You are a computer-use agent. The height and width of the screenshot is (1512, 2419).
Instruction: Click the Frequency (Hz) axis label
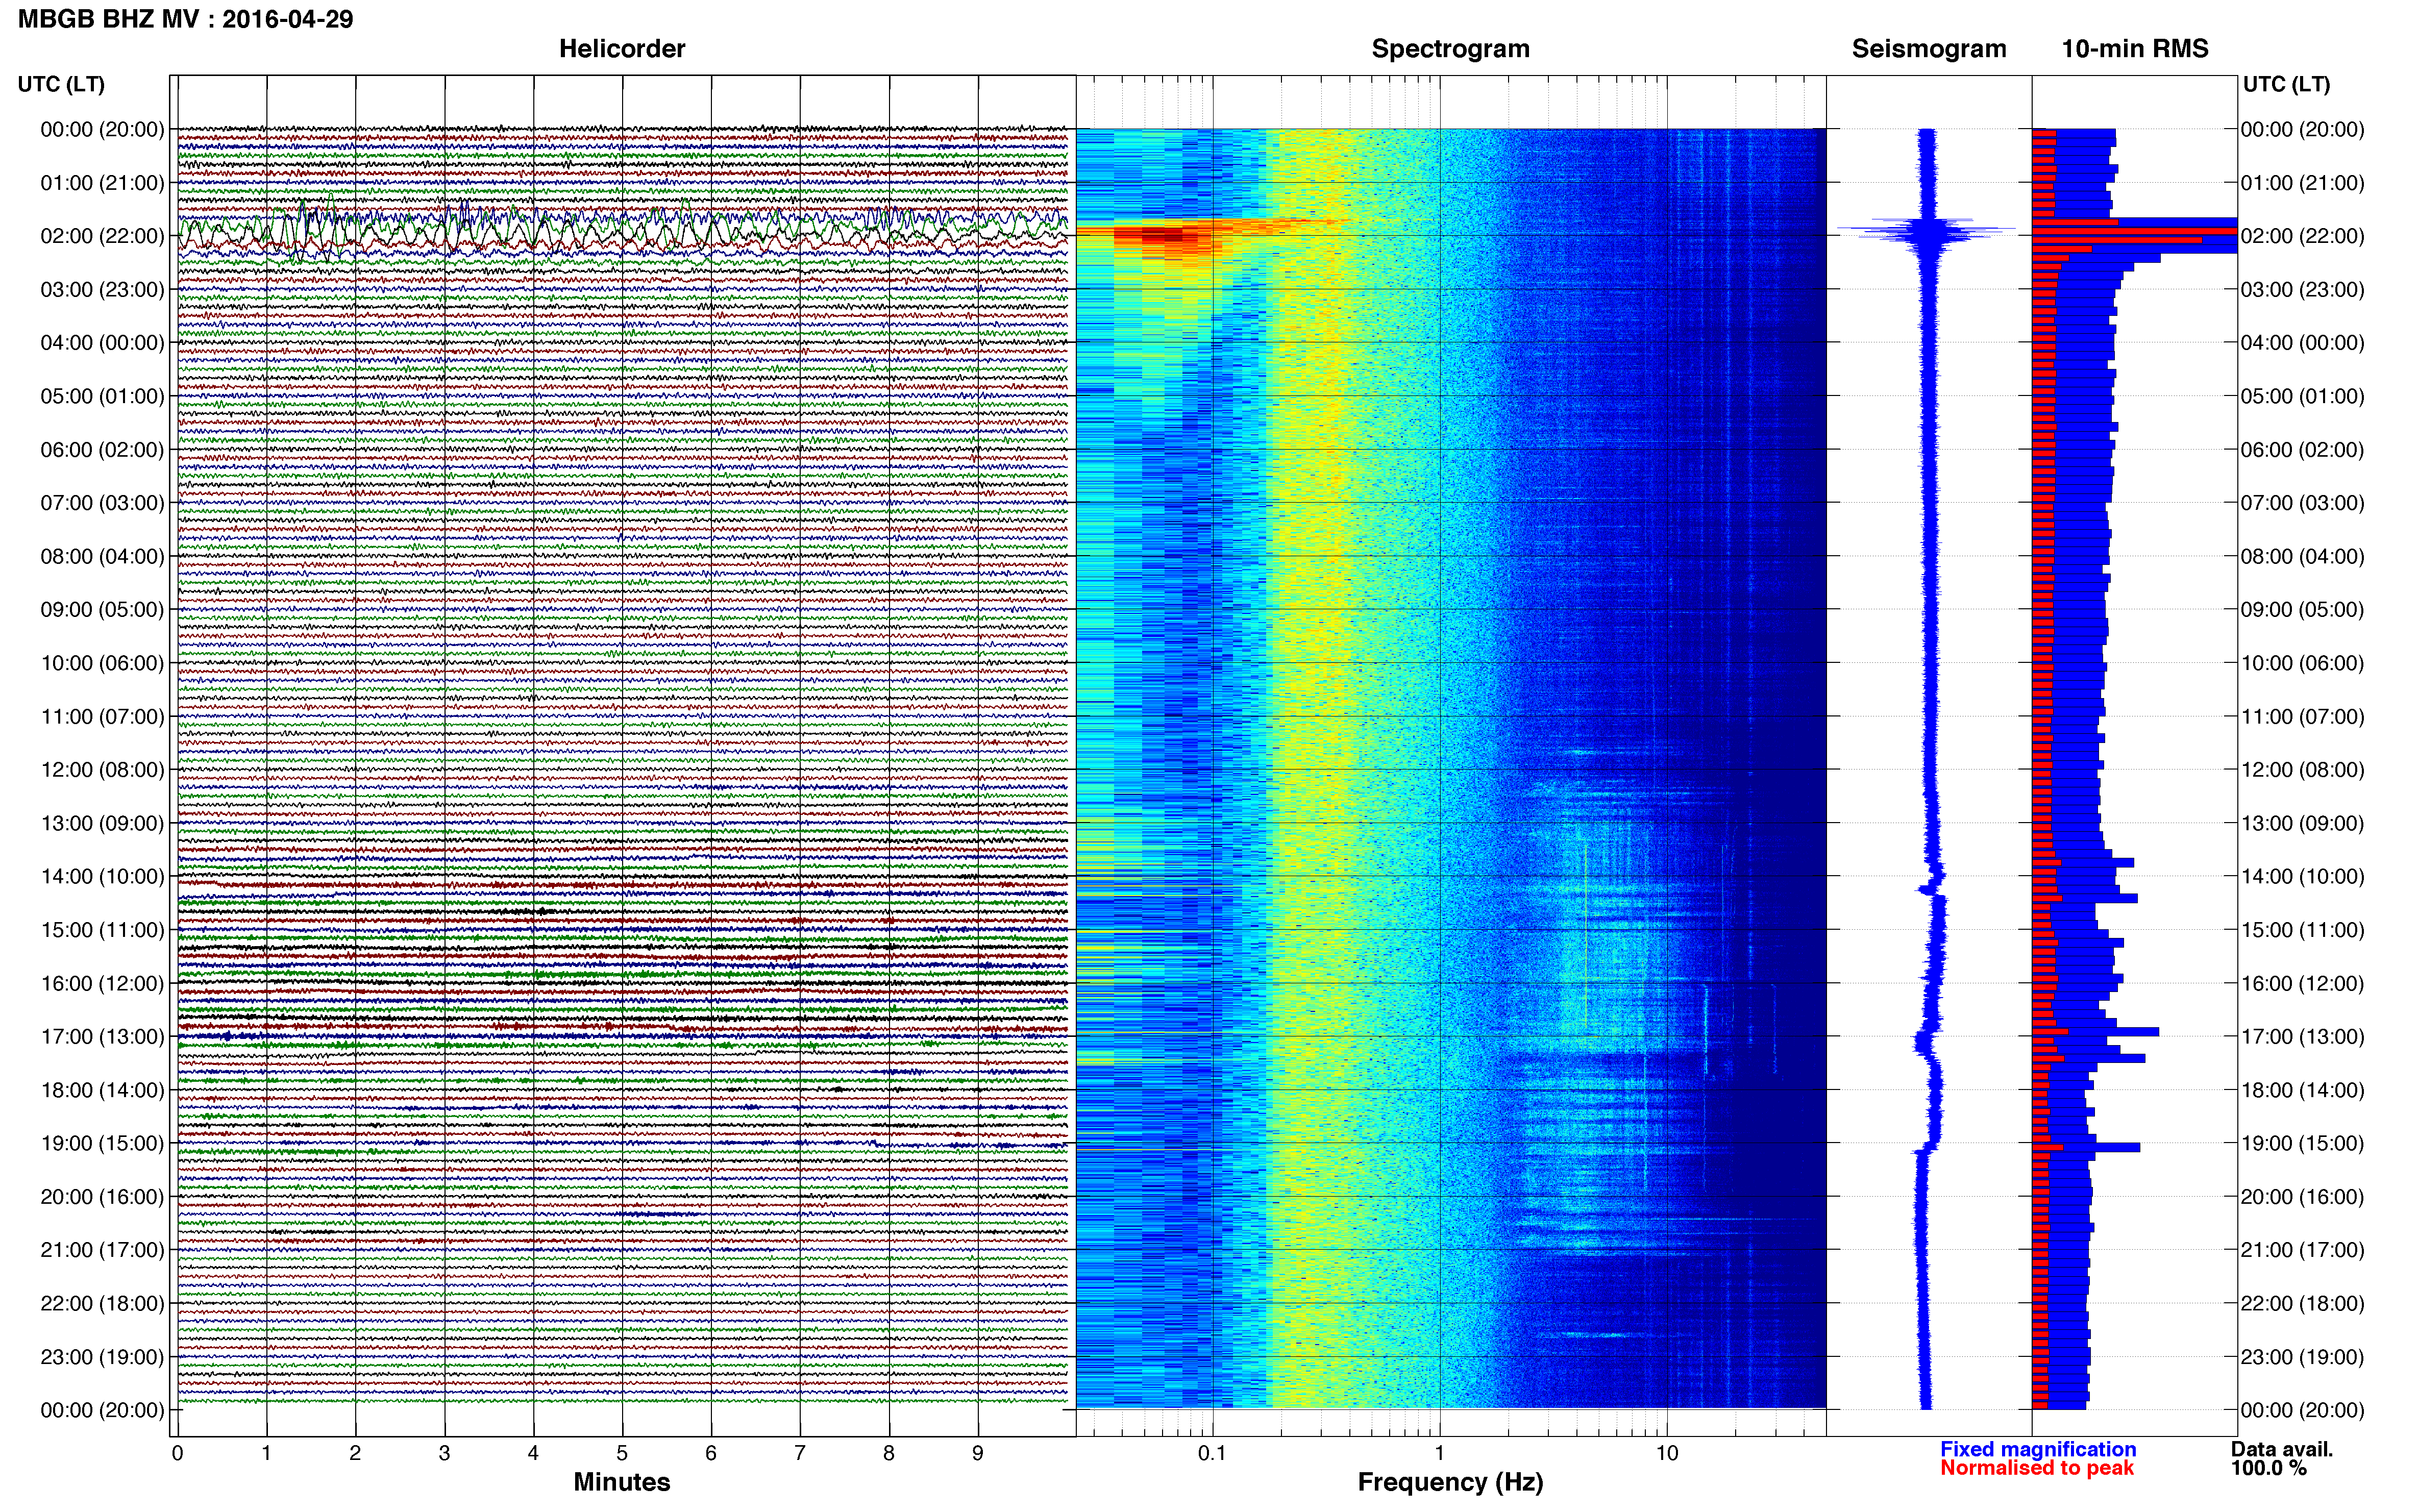(1450, 1481)
